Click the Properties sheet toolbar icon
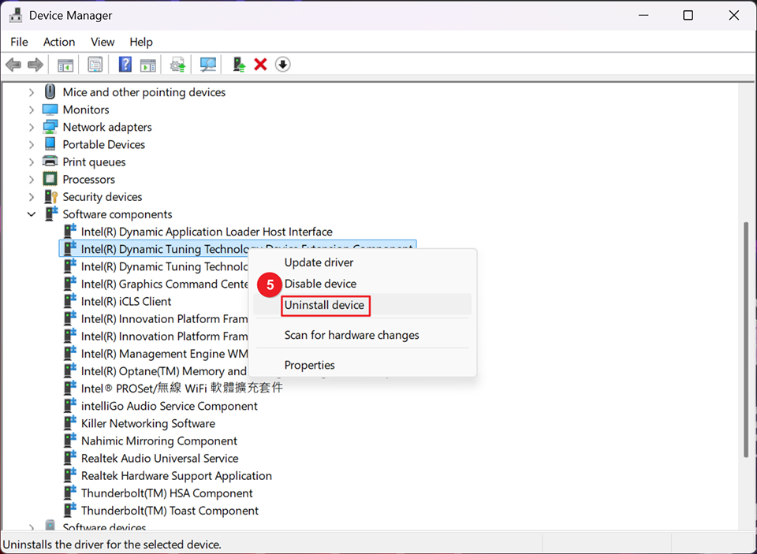This screenshot has height=554, width=757. (95, 64)
